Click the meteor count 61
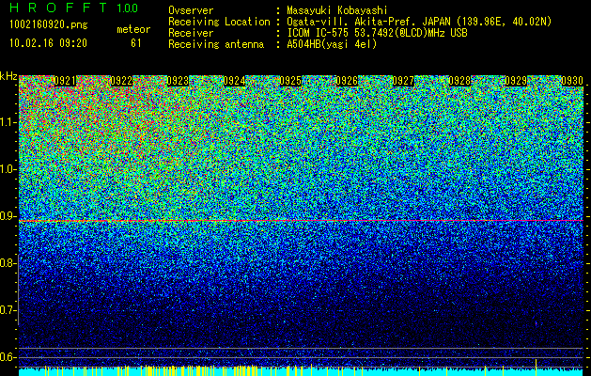 136,43
